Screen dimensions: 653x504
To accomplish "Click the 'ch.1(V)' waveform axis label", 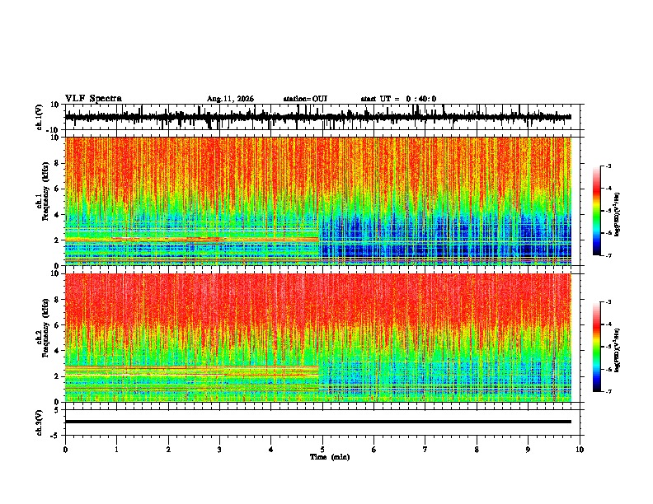I will [x=40, y=117].
